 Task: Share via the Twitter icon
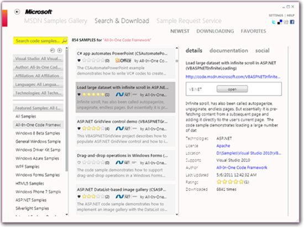pyautogui.click(x=274, y=22)
